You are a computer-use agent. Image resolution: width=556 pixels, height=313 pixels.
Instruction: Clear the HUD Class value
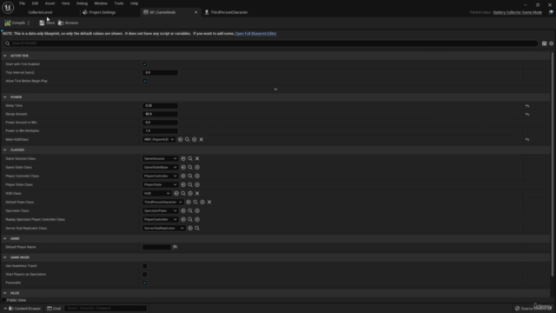pyautogui.click(x=197, y=193)
